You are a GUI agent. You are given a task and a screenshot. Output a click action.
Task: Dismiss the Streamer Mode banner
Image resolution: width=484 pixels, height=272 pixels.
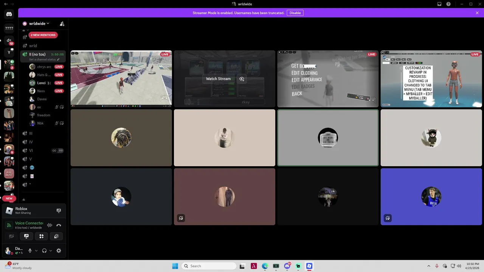point(477,13)
